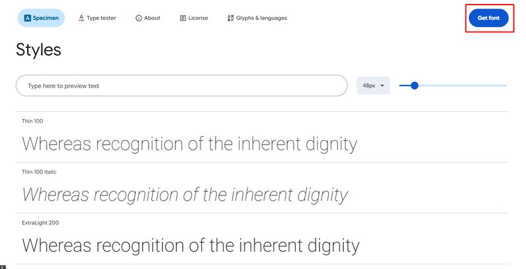Image resolution: width=526 pixels, height=269 pixels.
Task: Select the Thin 100 sample text
Action: coord(189,144)
